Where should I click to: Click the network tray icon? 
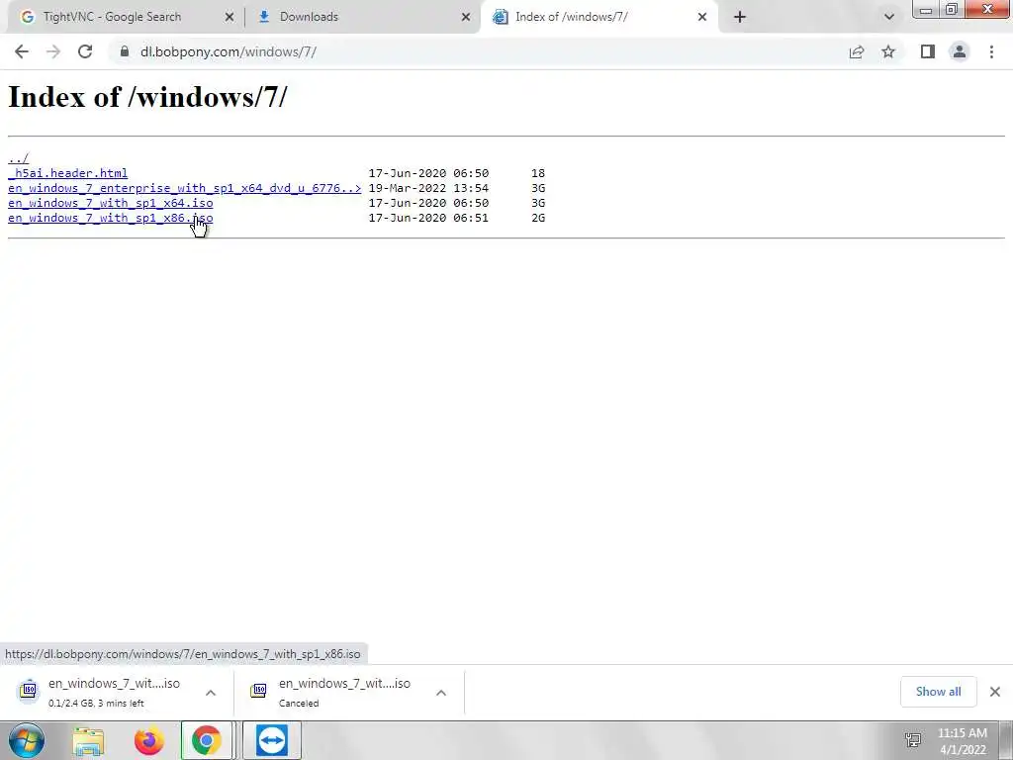coord(912,740)
